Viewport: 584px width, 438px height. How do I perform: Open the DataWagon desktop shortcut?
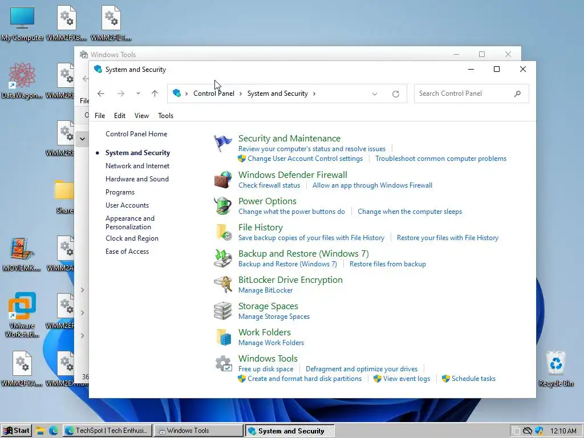pos(22,80)
